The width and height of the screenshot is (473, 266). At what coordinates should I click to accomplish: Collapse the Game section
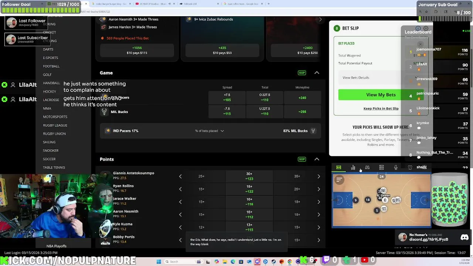[x=317, y=73]
